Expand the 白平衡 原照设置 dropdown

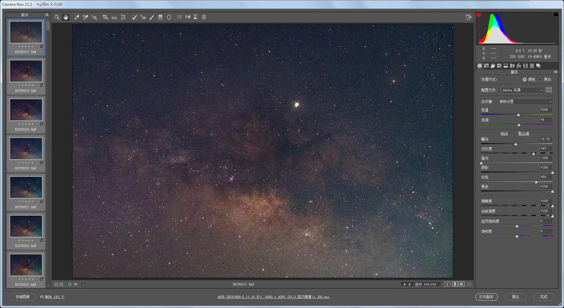point(525,102)
